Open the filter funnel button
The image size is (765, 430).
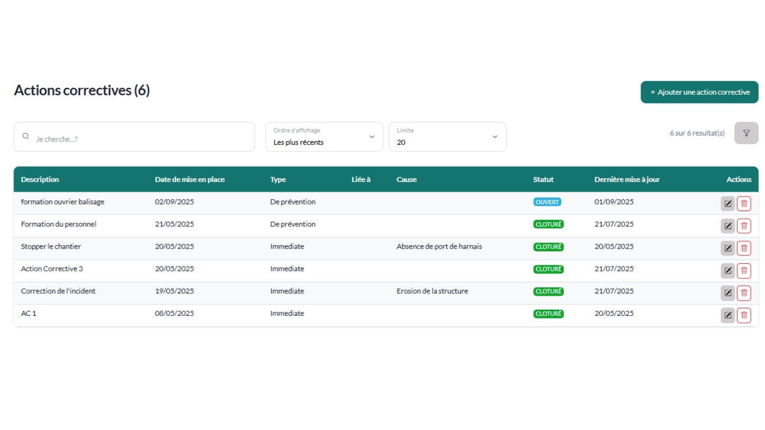click(x=746, y=133)
